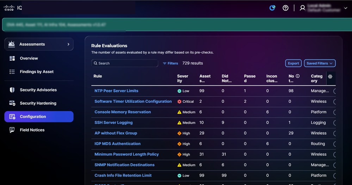Click Medium severity icon in Console Memory row

(x=179, y=112)
